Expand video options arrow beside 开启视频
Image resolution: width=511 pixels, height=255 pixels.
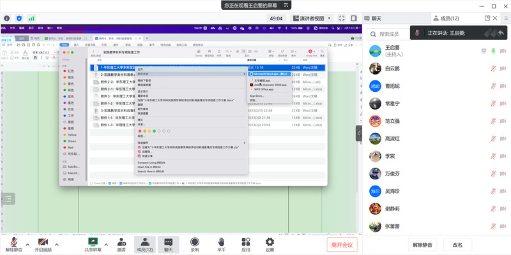57,244
